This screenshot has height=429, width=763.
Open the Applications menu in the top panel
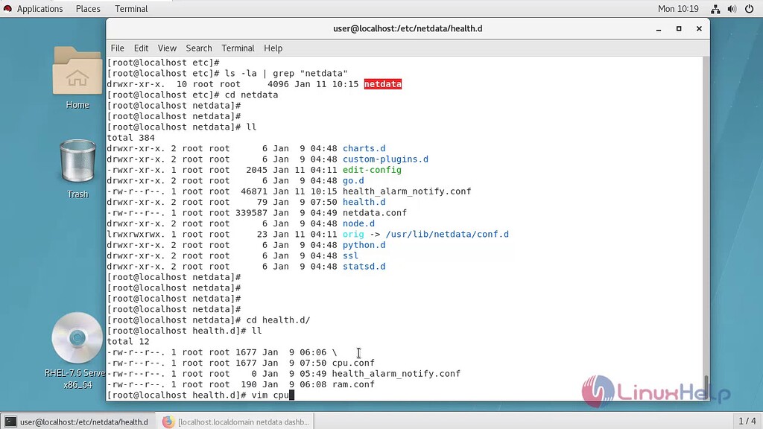click(41, 8)
